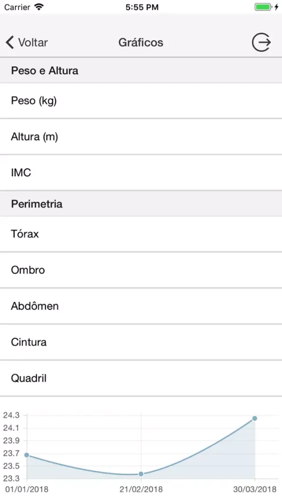Open the Altura (m) chart
Viewport: 282px width, 501px height.
click(141, 137)
